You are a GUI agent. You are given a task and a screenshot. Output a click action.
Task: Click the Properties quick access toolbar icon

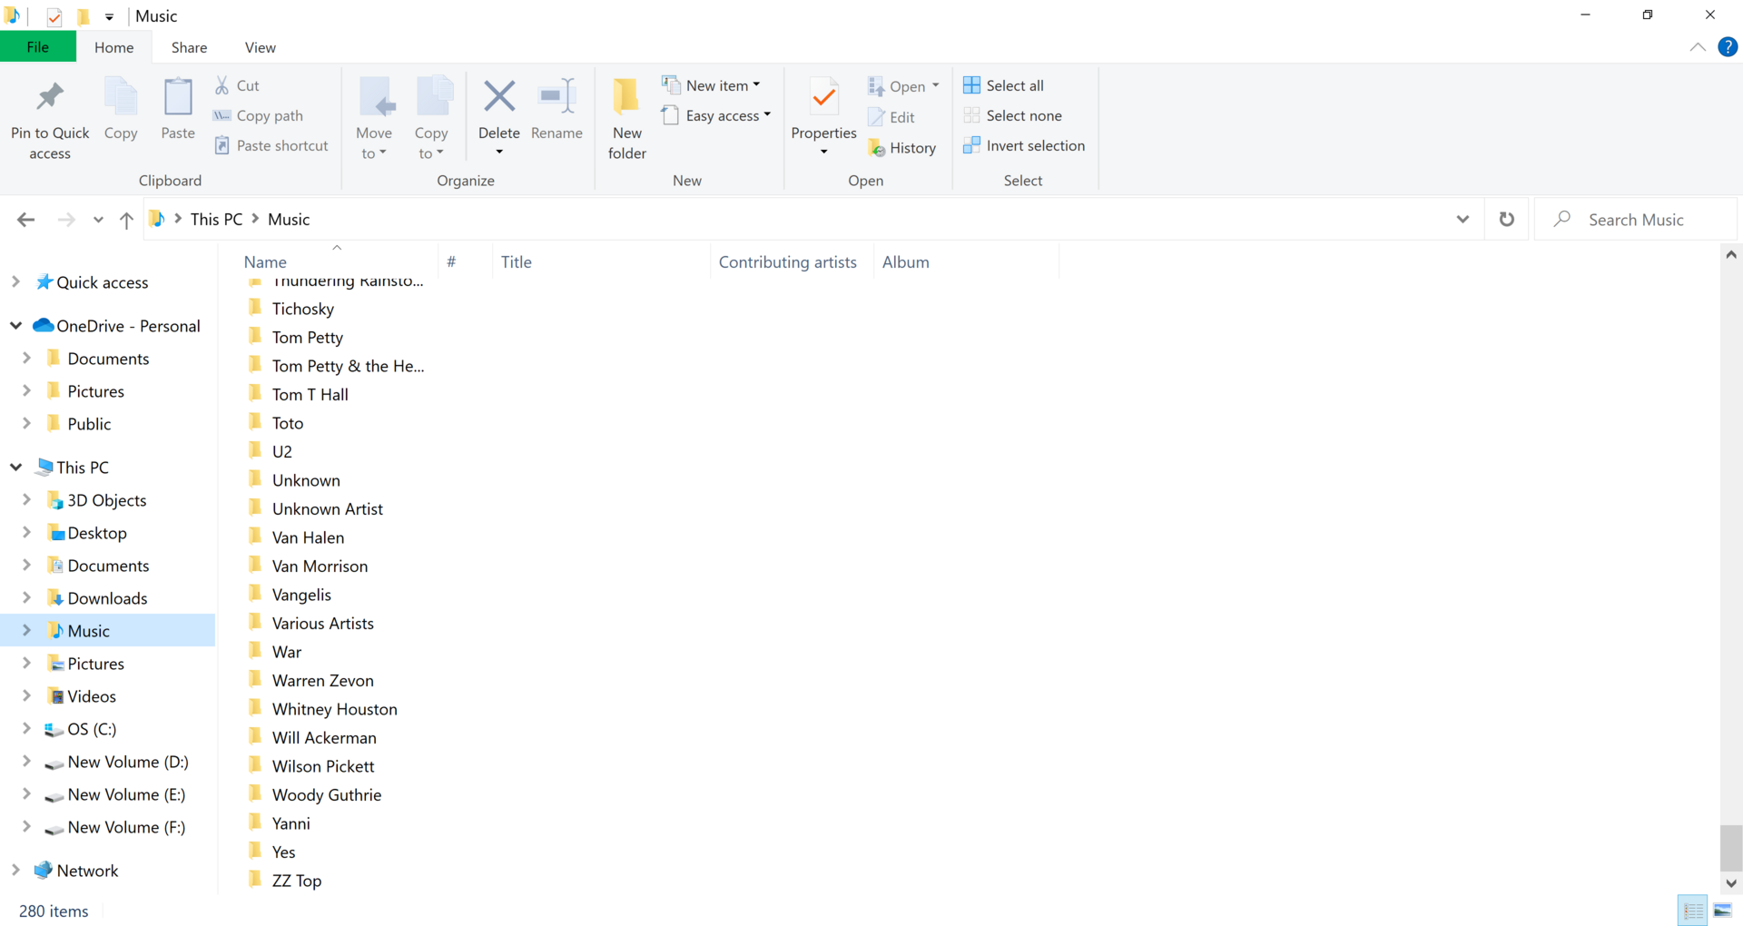click(54, 16)
